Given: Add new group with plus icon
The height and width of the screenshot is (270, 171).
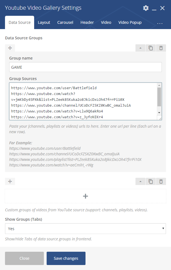Looking at the screenshot, I should click(x=85, y=196).
